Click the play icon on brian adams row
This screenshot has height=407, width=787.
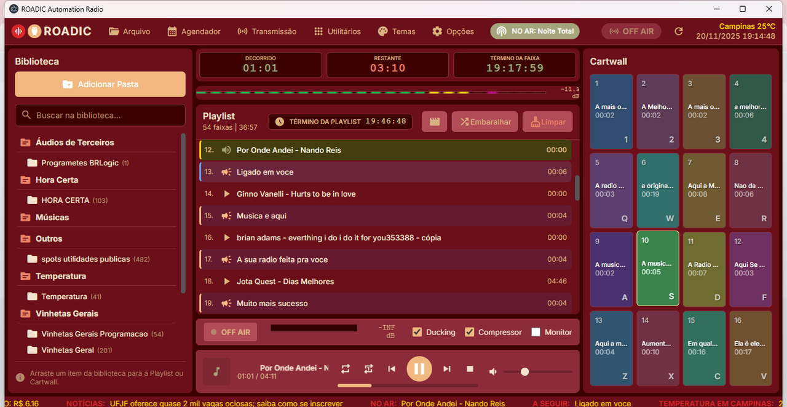click(226, 237)
